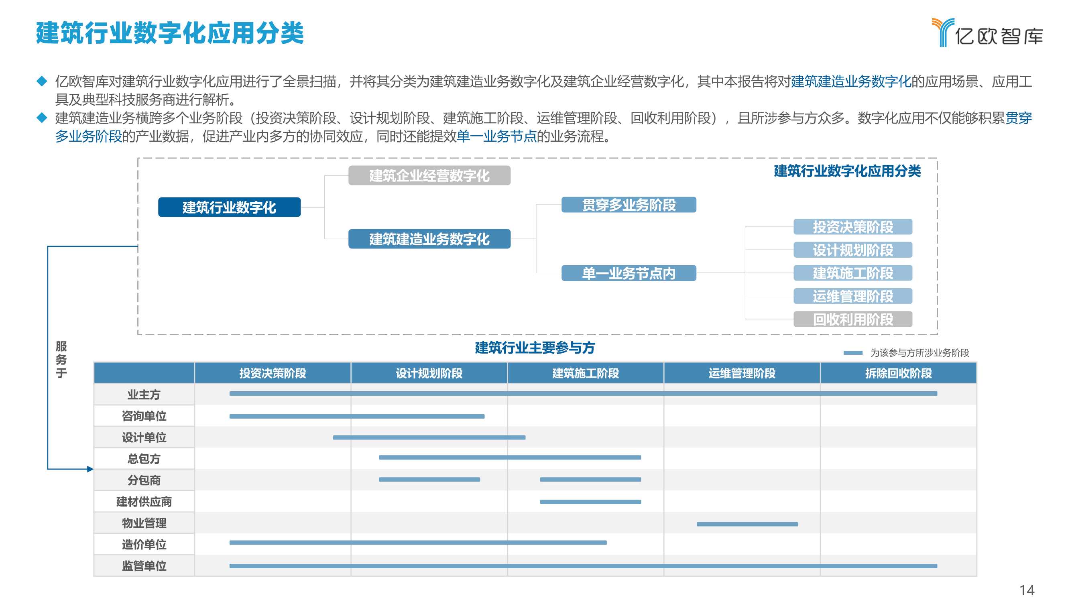Click the legend text 为该参与方所涉业务阶段
This screenshot has height=602, width=1070.
pos(919,353)
